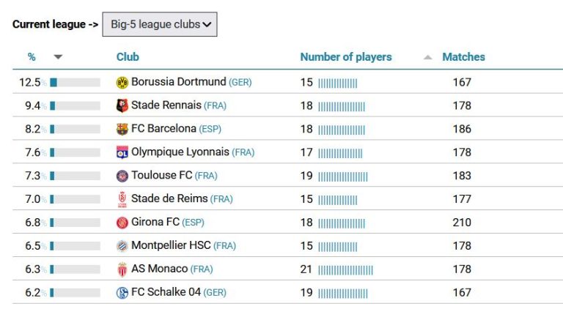Toggle the percent column descending sort arrow
Viewport: 563px width, 309px height.
(x=58, y=56)
